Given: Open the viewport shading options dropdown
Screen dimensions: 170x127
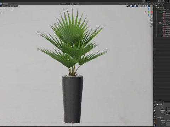Looking at the screenshot, I should [x=149, y=6].
